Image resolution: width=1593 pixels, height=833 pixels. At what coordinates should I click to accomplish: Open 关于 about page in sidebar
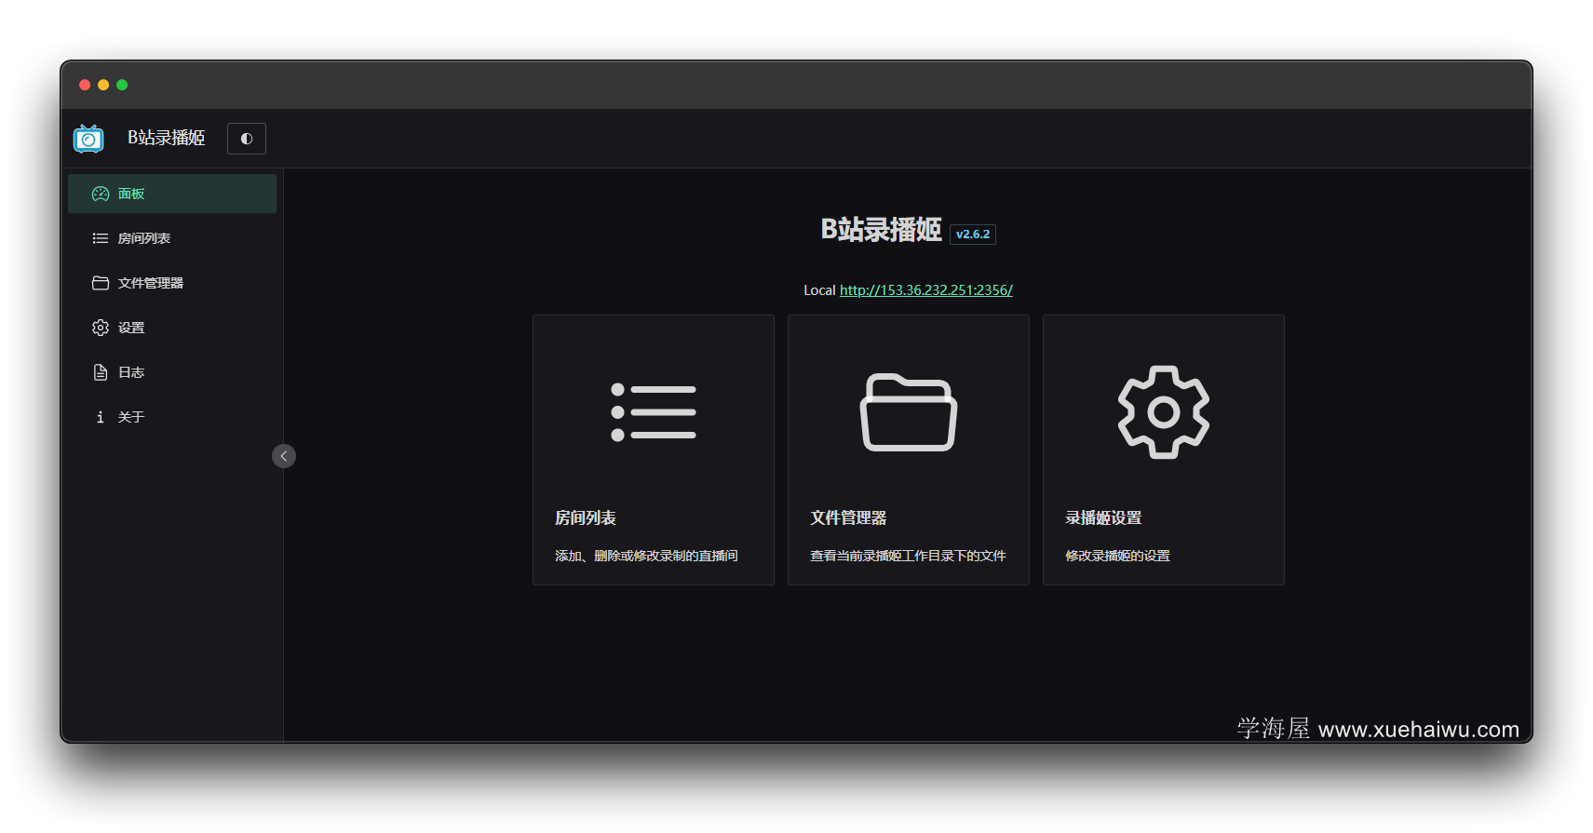(172, 417)
